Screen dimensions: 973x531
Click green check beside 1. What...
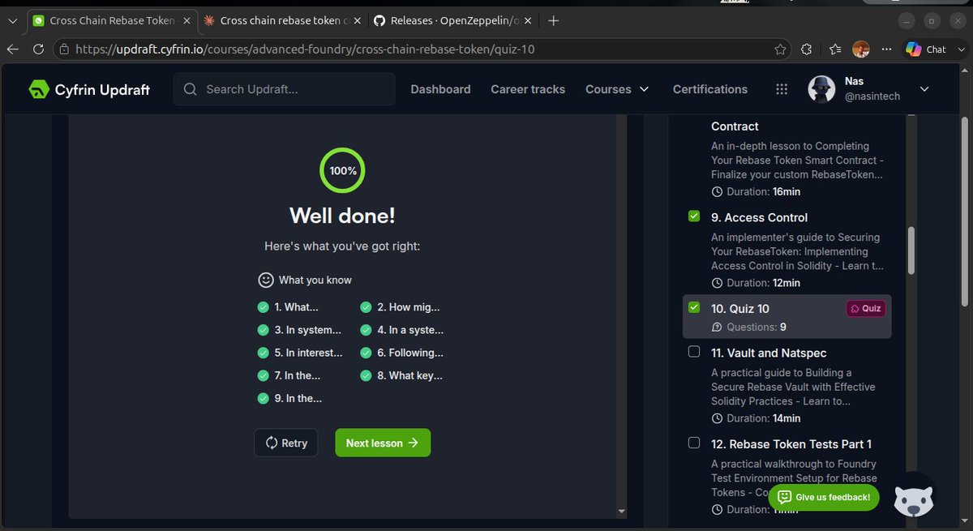263,307
